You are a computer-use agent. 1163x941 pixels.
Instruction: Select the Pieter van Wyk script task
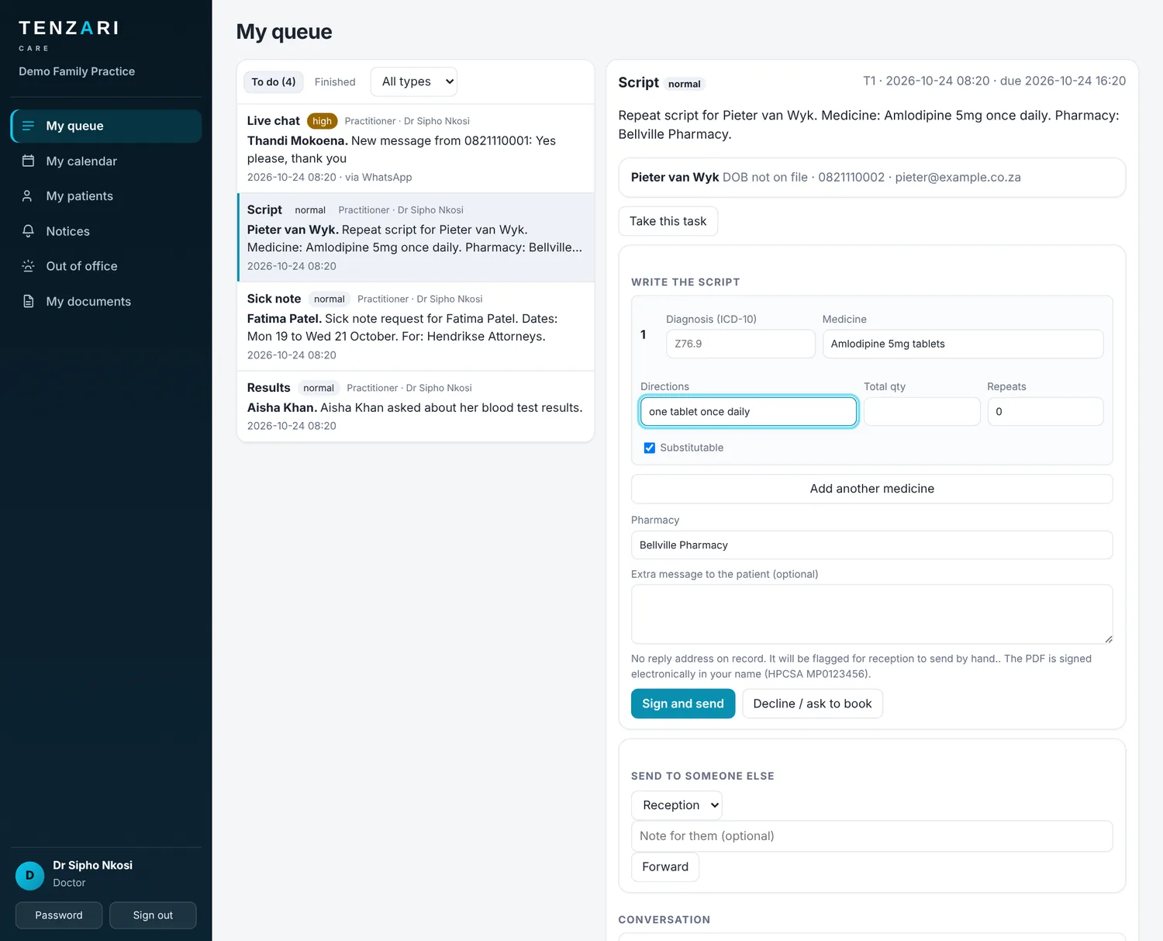coord(416,237)
